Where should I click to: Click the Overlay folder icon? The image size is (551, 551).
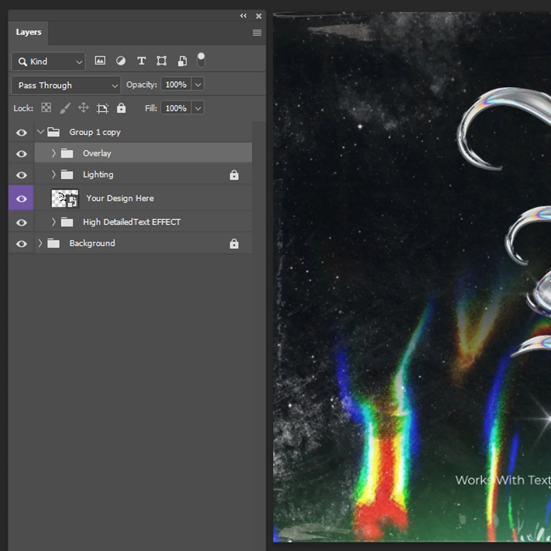(x=67, y=153)
